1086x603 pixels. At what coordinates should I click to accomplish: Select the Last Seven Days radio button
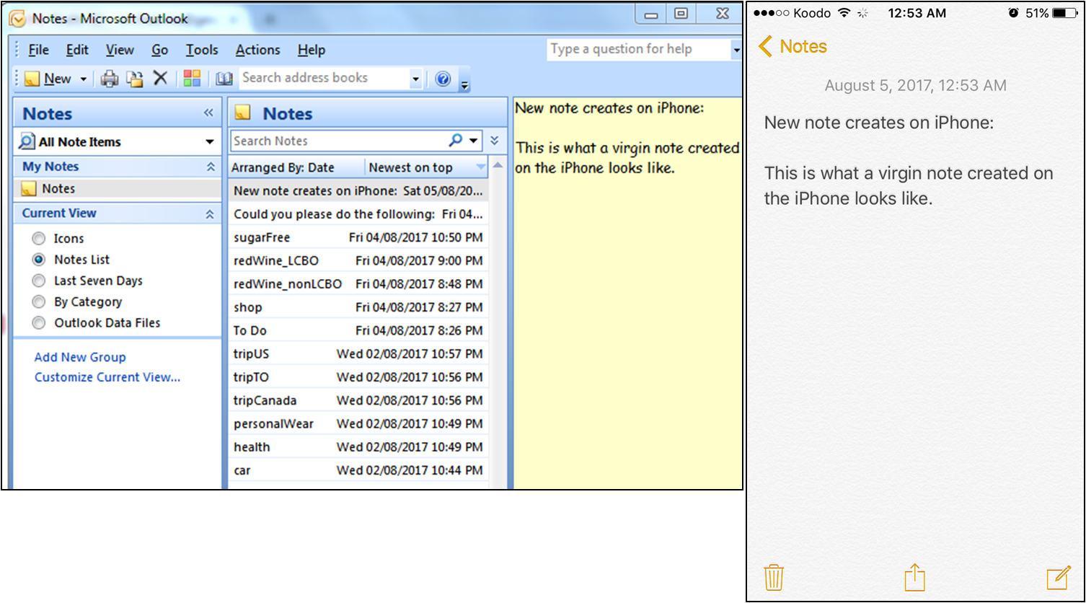pyautogui.click(x=39, y=281)
